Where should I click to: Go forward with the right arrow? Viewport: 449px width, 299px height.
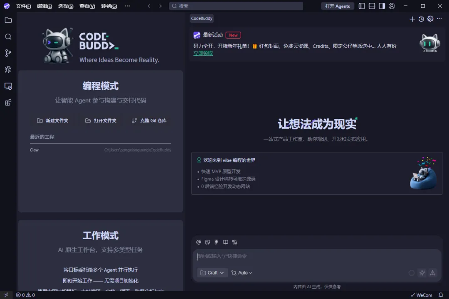pyautogui.click(x=160, y=6)
